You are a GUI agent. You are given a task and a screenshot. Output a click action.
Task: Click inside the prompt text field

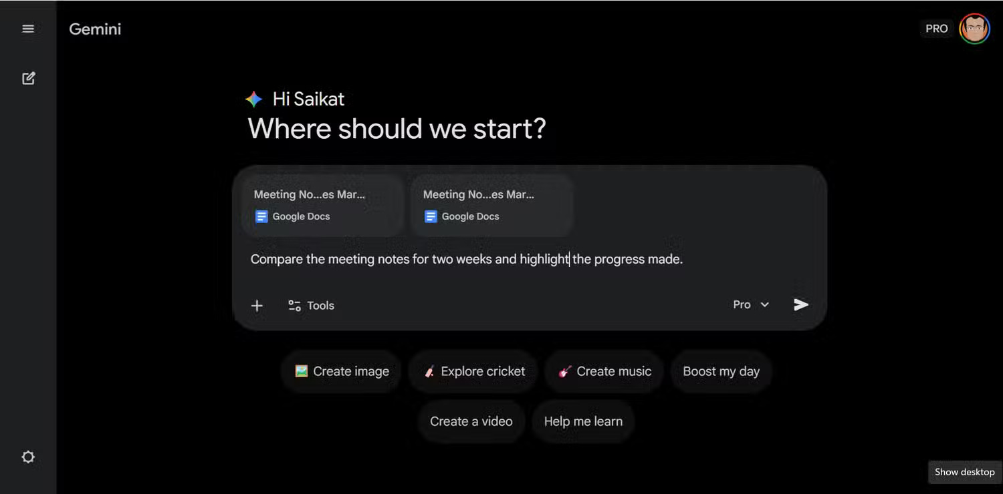466,260
